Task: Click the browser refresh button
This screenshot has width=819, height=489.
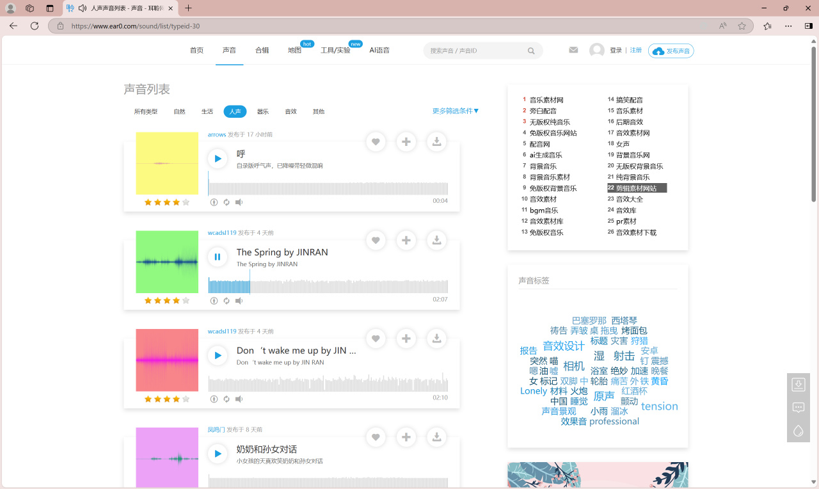Action: coord(35,26)
